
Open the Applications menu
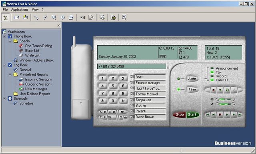pyautogui.click(x=20, y=10)
